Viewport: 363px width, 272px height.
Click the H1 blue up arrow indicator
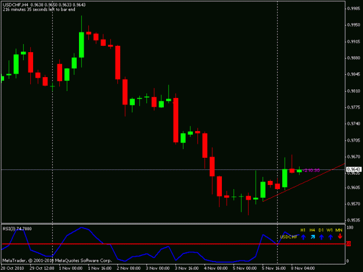point(303,237)
